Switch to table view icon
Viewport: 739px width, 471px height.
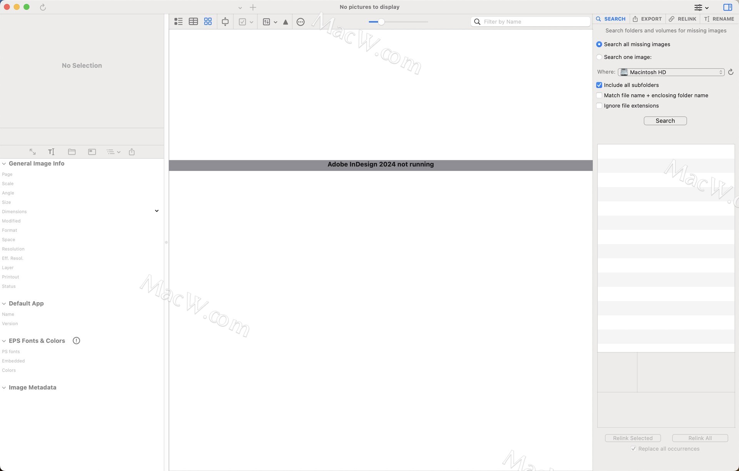point(193,22)
